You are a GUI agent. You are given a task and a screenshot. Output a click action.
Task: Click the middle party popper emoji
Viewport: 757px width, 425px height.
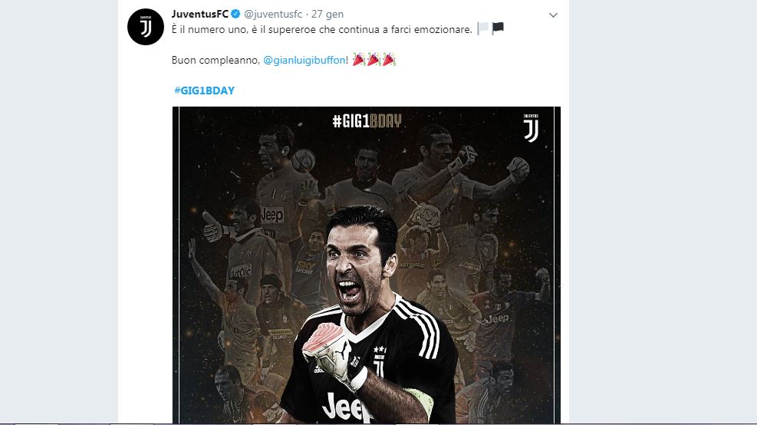[374, 60]
